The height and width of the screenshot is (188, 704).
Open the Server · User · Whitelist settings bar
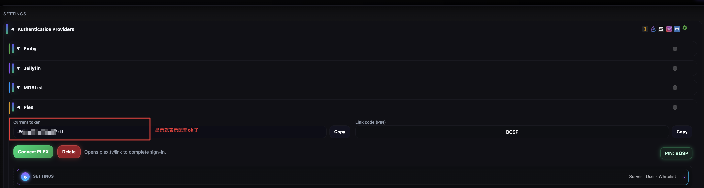[352, 177]
